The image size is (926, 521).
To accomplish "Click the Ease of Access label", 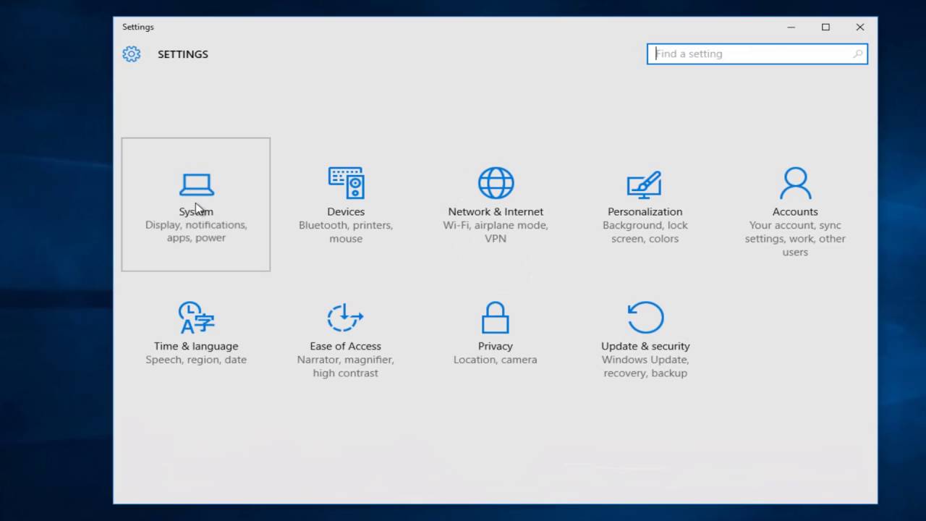I will tap(345, 346).
